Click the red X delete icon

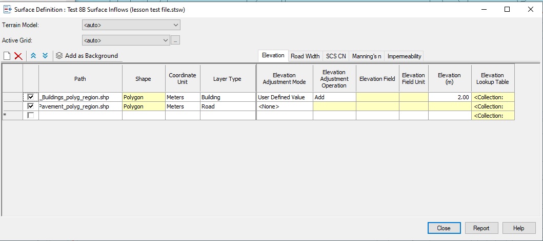(18, 56)
